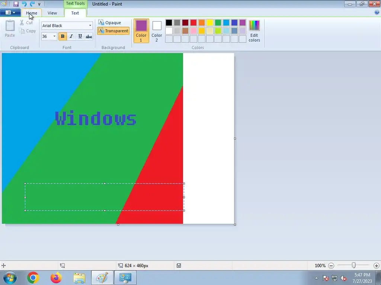Viewport: 381px width, 285px height.
Task: Pick the lime color swatch
Action: coord(218,31)
